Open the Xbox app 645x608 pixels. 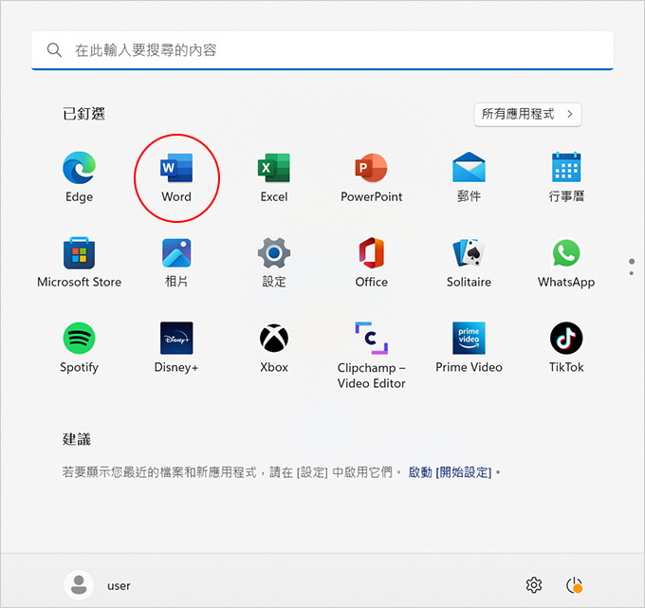coord(274,347)
